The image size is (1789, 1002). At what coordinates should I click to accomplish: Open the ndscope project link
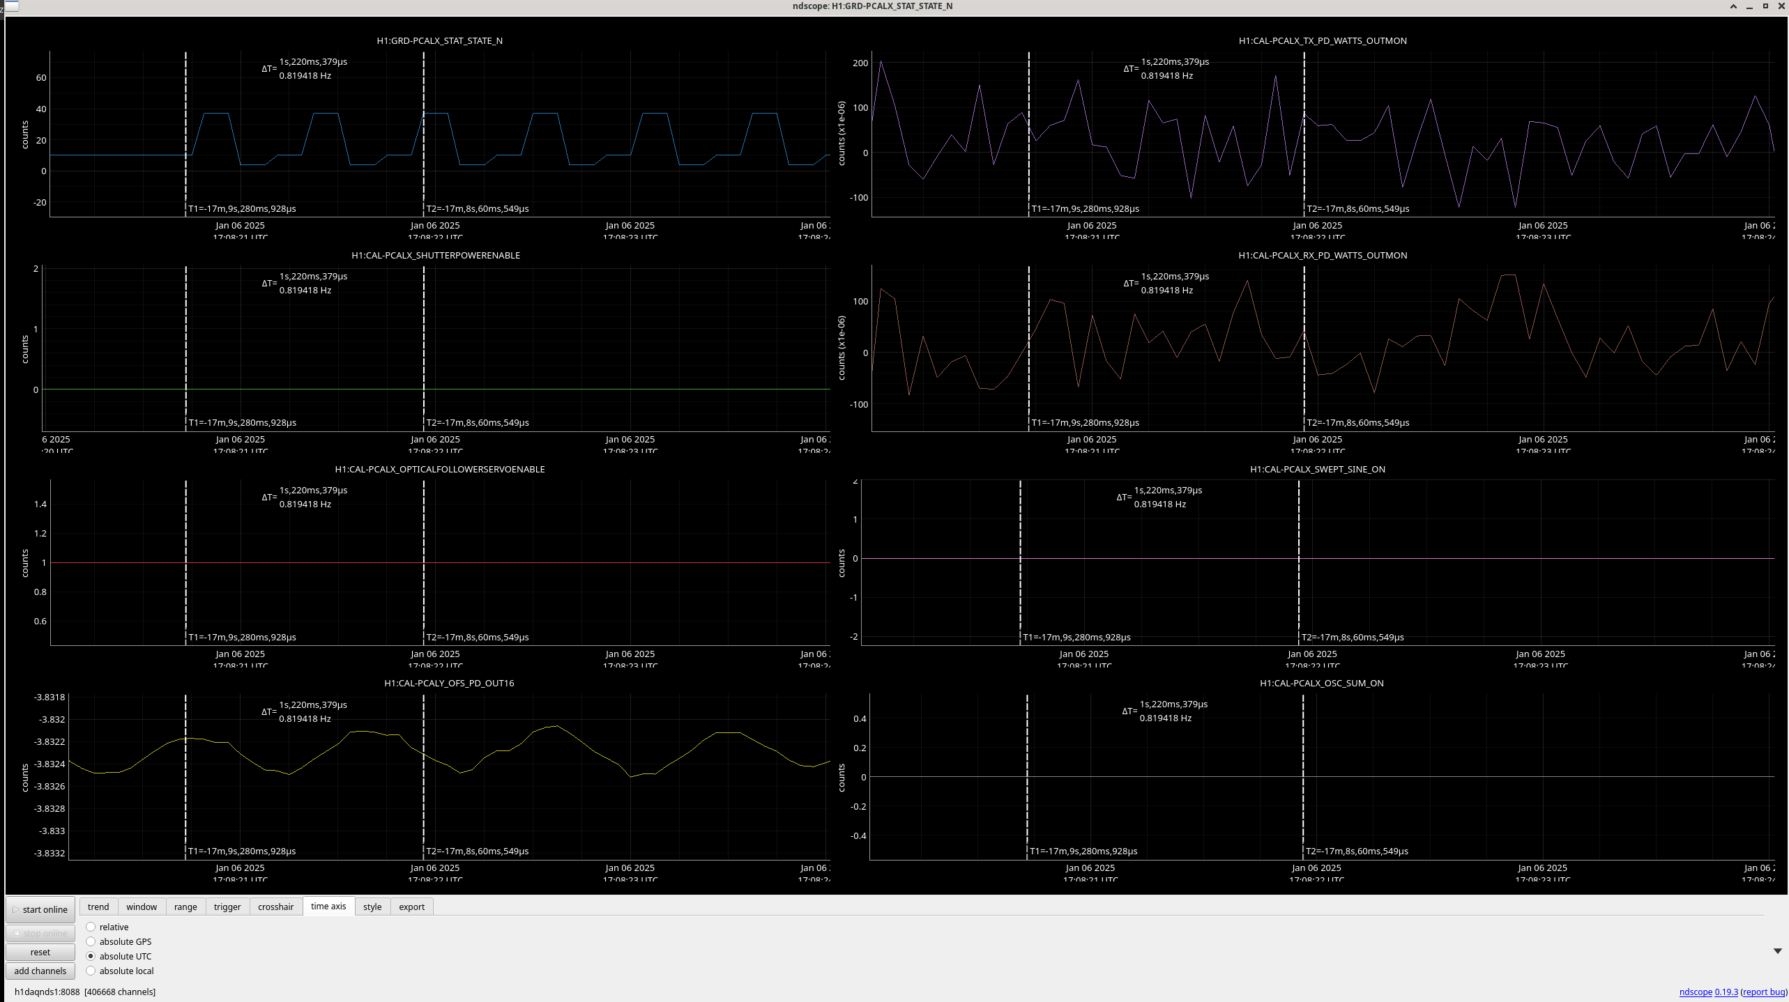[1696, 992]
